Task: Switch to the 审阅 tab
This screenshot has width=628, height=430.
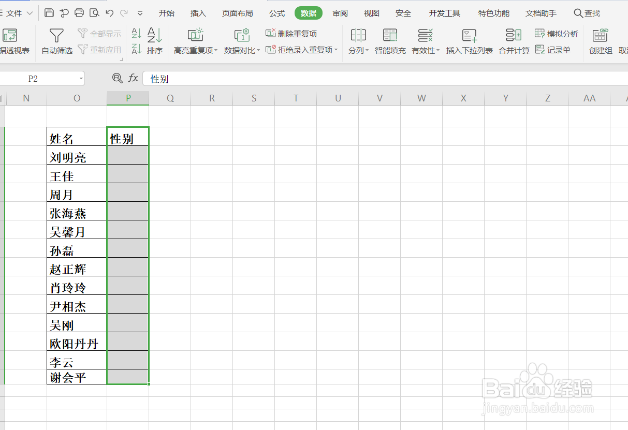Action: point(340,13)
